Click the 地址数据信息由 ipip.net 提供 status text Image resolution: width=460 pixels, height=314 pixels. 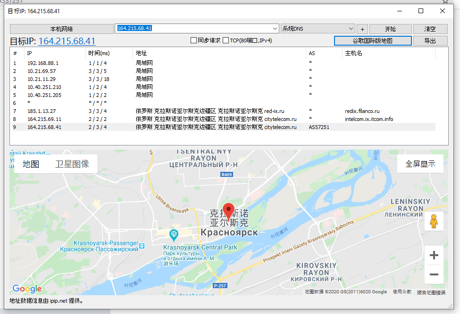pyautogui.click(x=46, y=301)
